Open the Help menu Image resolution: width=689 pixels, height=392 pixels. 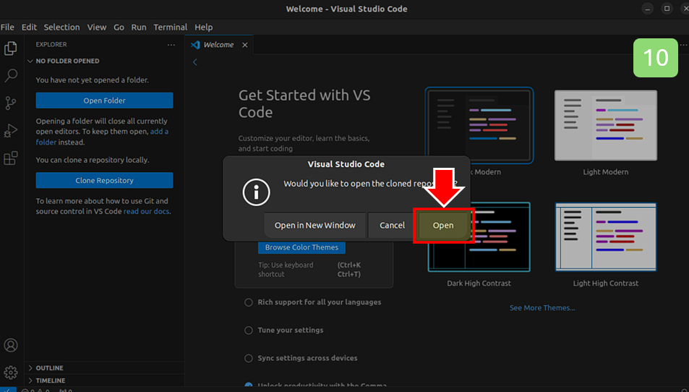[203, 27]
